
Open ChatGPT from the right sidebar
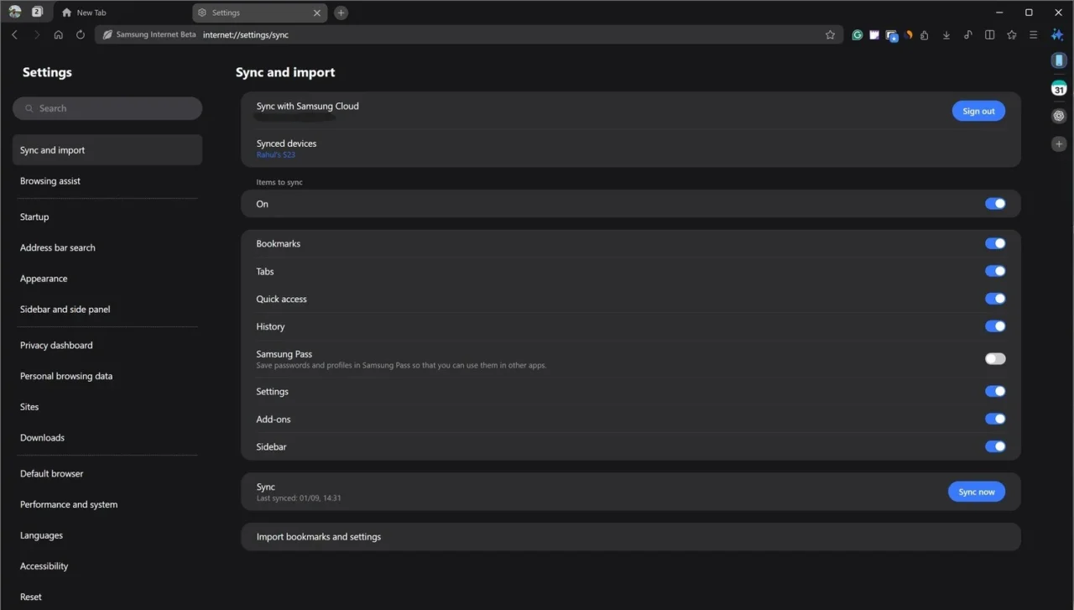tap(1059, 115)
